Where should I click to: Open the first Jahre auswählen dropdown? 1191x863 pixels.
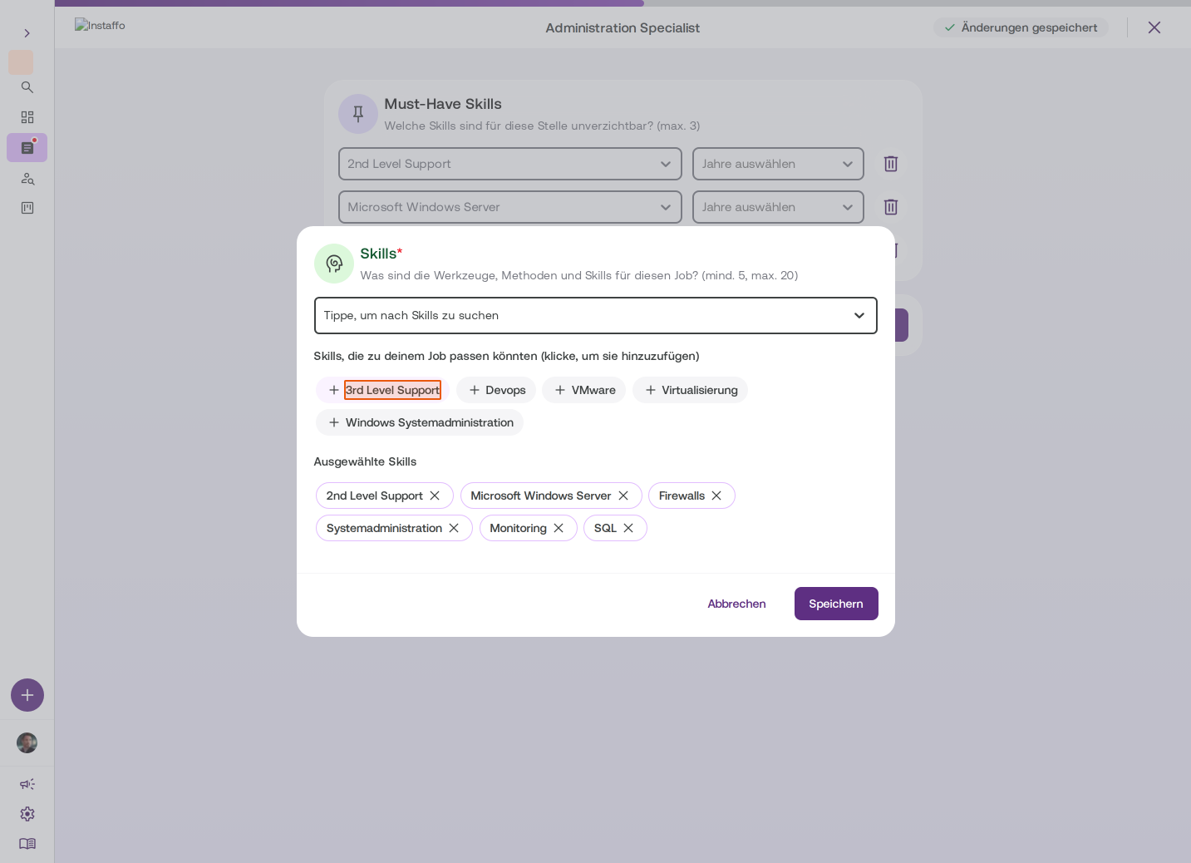778,164
